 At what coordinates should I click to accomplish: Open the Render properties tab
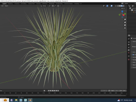click(x=129, y=42)
